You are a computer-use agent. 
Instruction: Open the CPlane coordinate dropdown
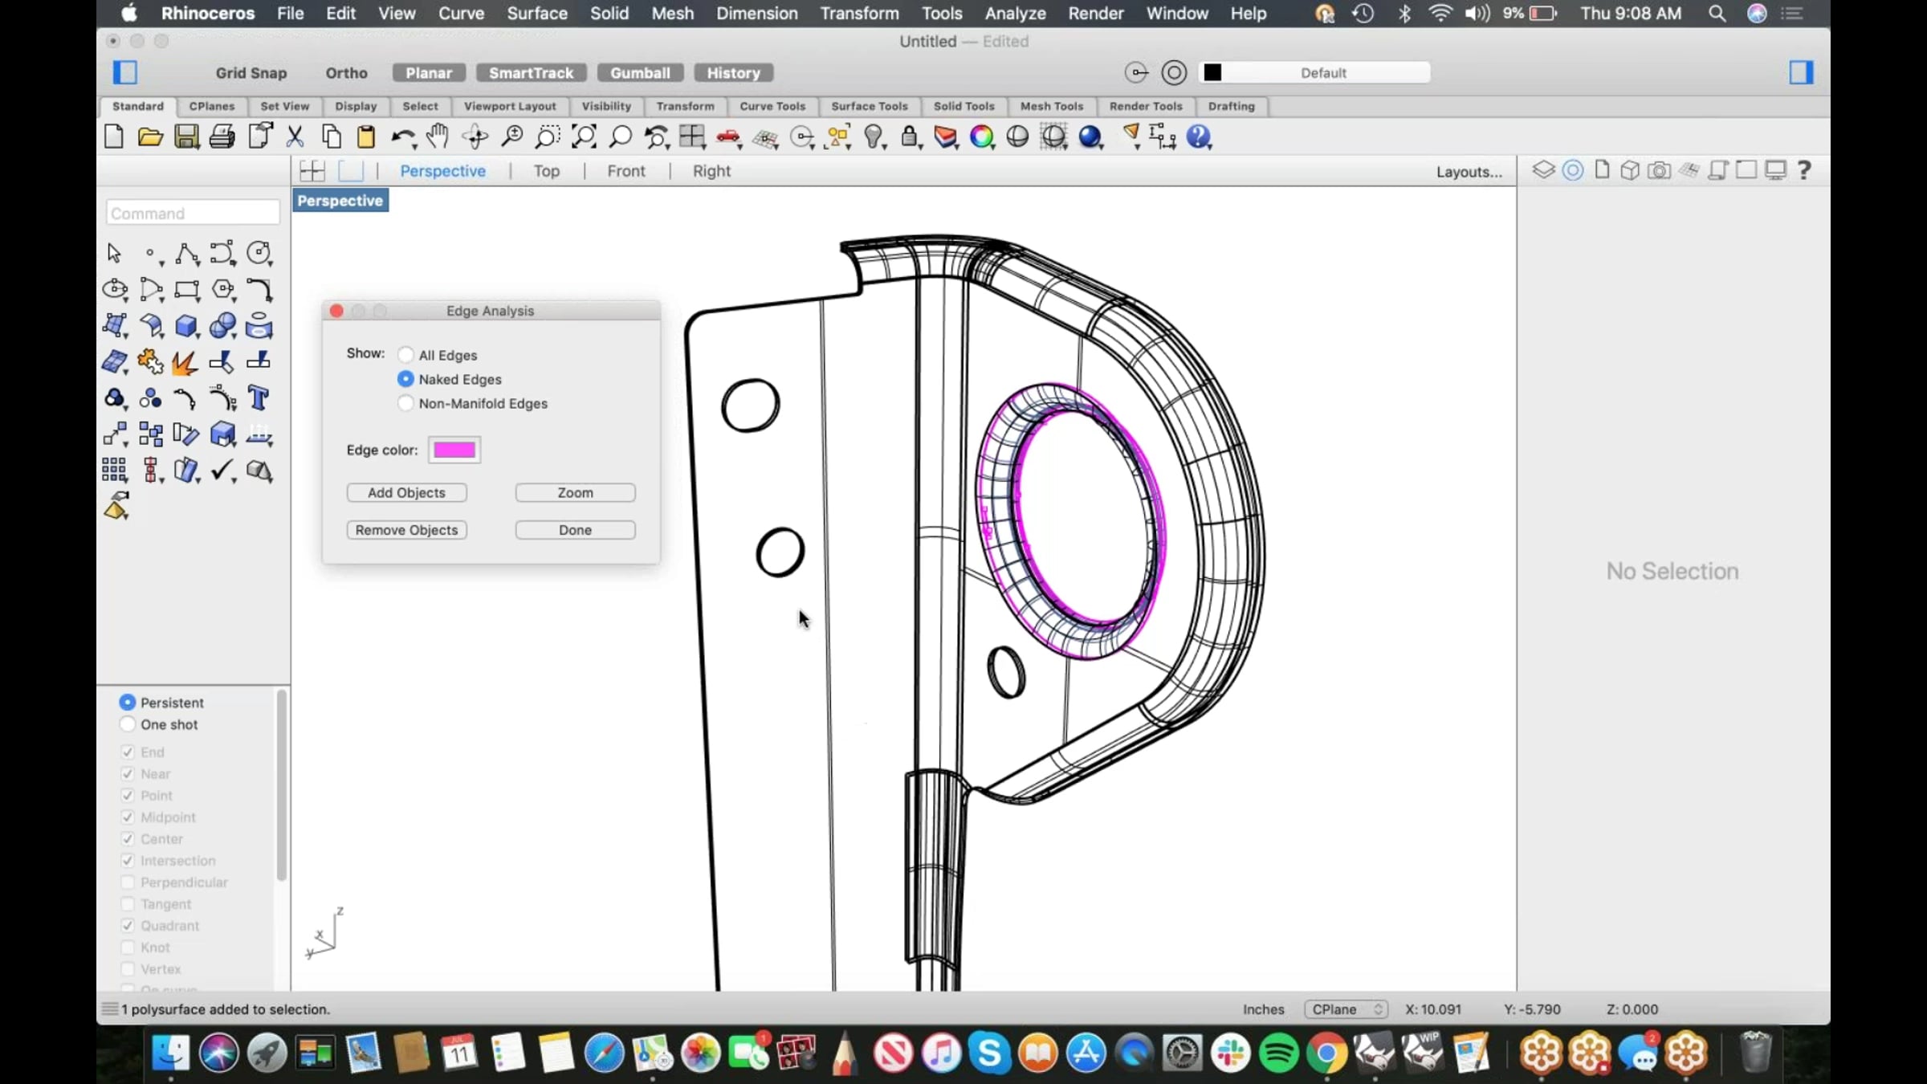[x=1346, y=1009]
